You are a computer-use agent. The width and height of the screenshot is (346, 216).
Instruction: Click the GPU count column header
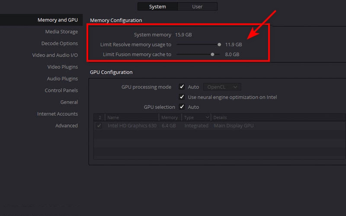click(x=99, y=118)
